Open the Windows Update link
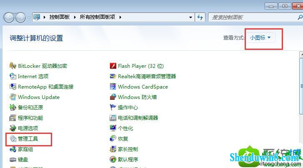303x168 pixels. pos(39,97)
